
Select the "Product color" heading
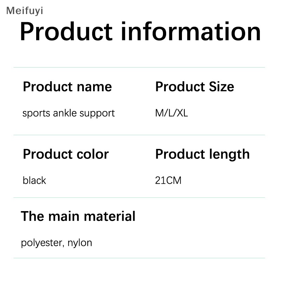pyautogui.click(x=66, y=154)
